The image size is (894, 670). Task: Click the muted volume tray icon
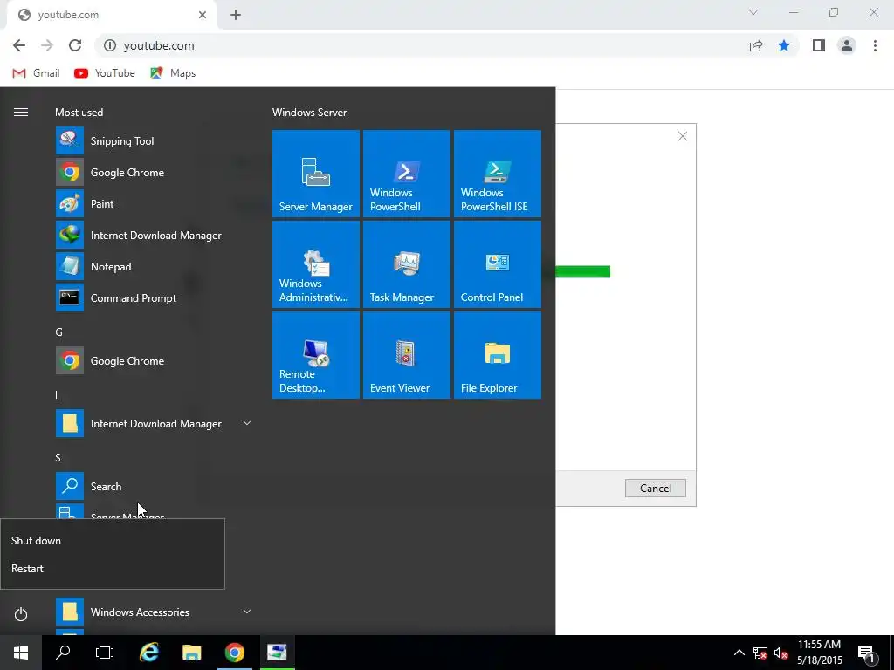pyautogui.click(x=781, y=653)
